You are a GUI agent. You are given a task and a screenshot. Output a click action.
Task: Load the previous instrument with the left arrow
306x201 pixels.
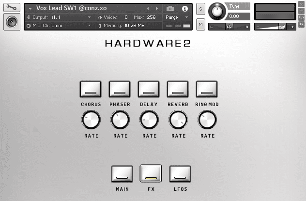(148, 8)
